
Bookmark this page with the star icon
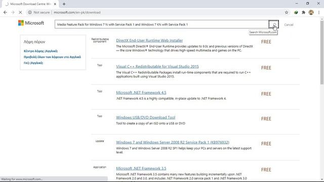tap(287, 12)
